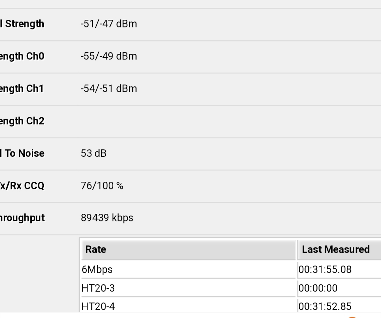381x318 pixels.
Task: Select the throughput value 89439 kbps
Action: pos(107,218)
